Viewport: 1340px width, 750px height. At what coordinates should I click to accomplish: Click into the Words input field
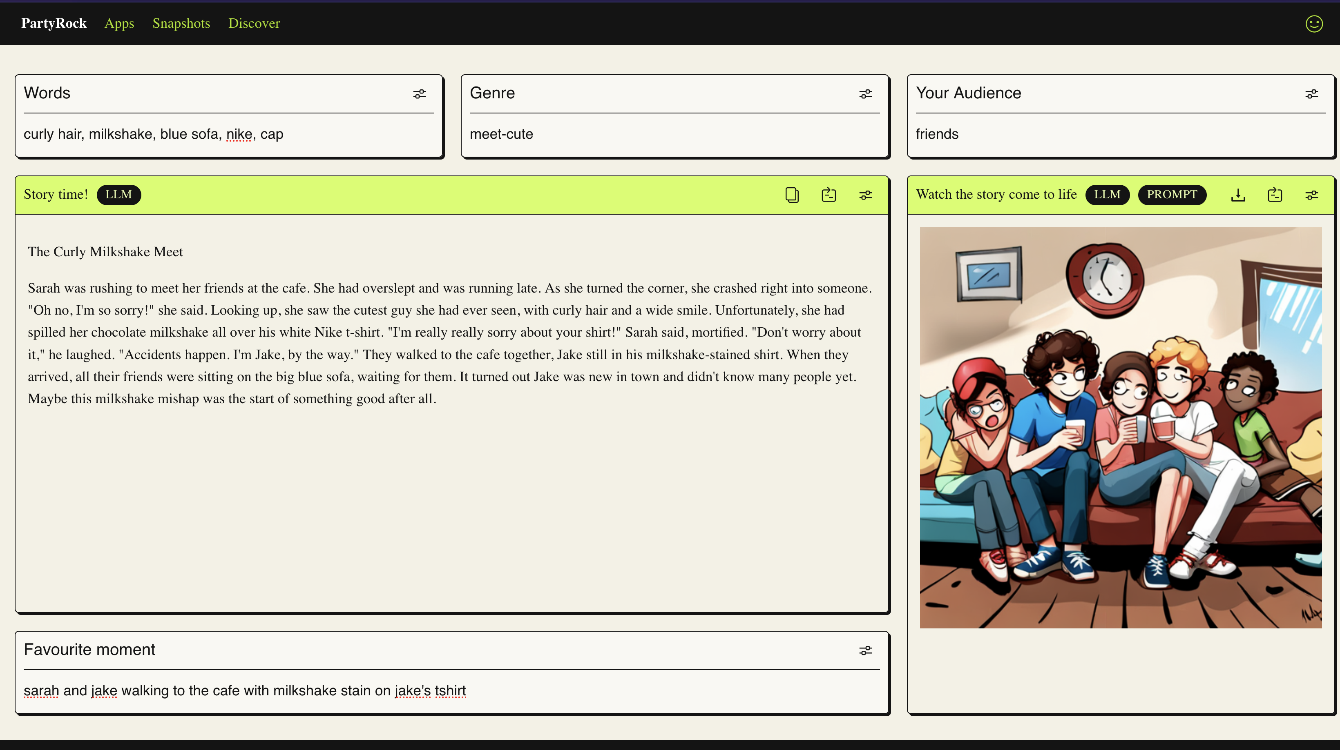[228, 134]
